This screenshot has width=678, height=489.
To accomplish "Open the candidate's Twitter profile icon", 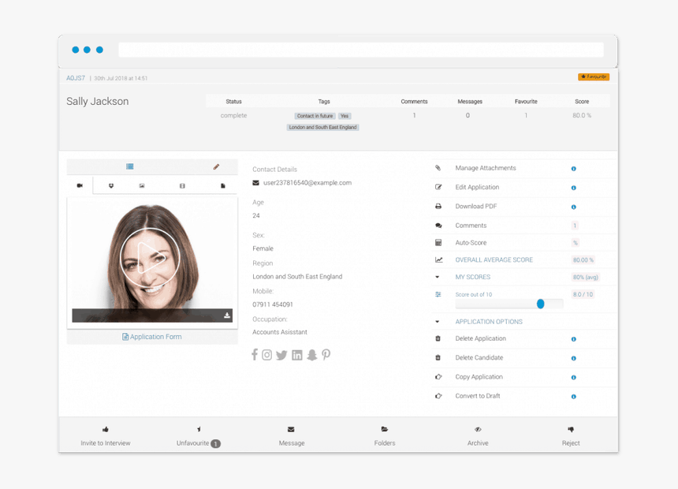I will pyautogui.click(x=281, y=355).
